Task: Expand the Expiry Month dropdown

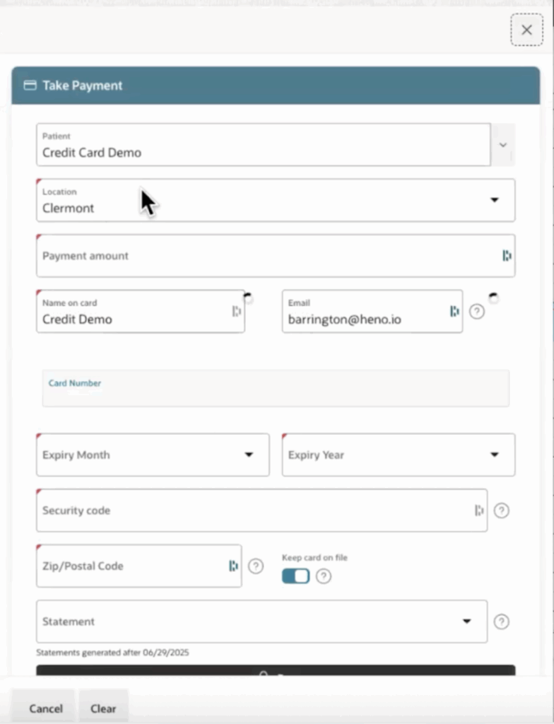Action: (x=153, y=455)
